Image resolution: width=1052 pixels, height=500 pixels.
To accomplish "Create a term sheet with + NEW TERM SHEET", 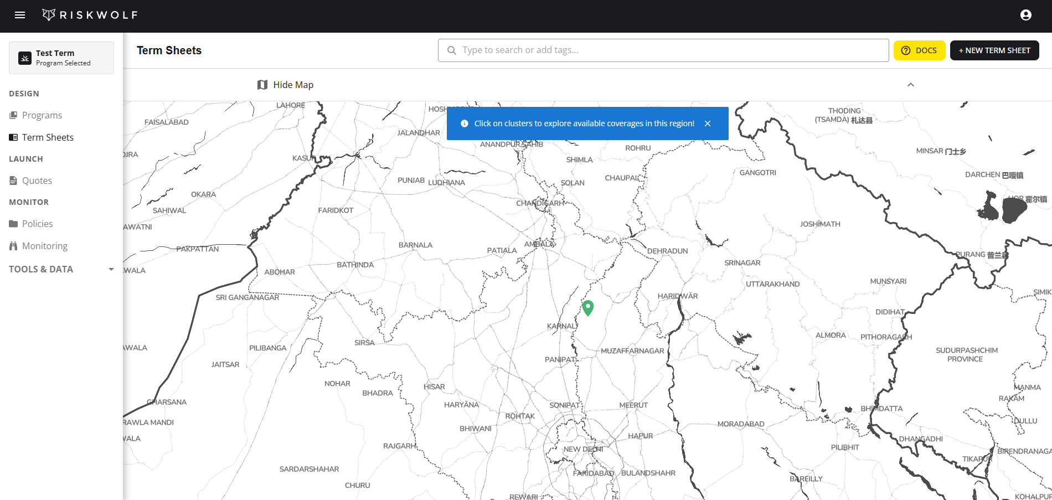I will click(994, 50).
